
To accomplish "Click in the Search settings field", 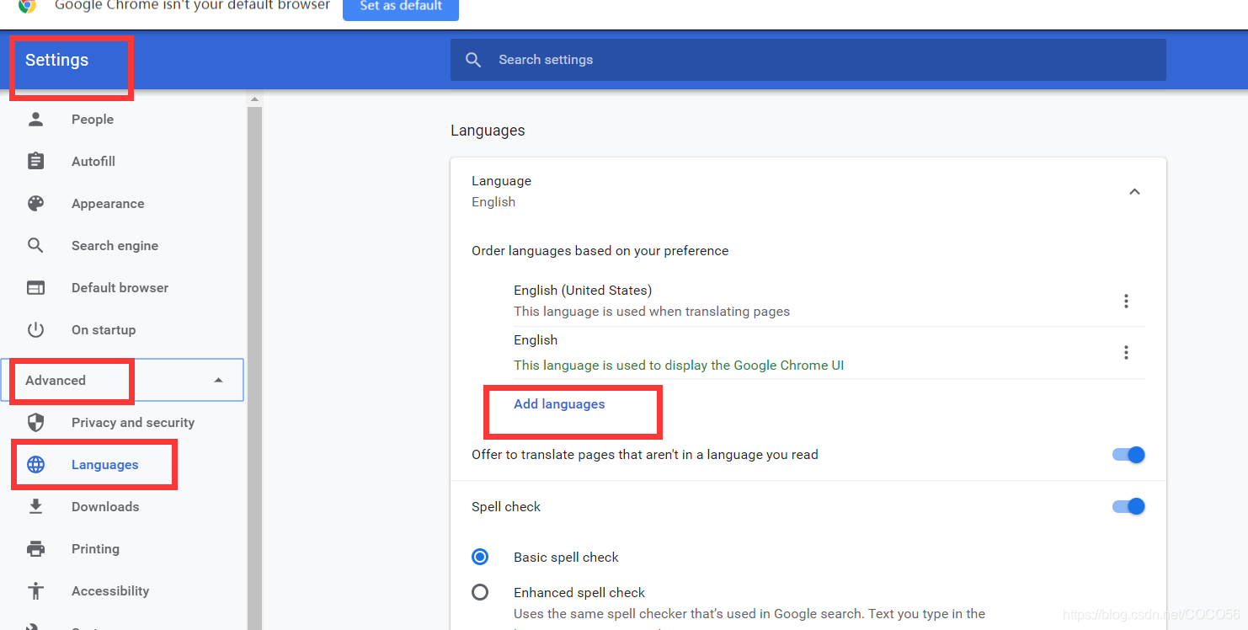I will (x=808, y=60).
